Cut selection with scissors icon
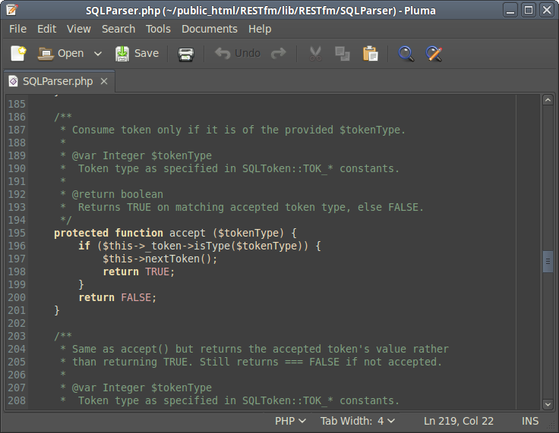The image size is (559, 433). [x=315, y=54]
